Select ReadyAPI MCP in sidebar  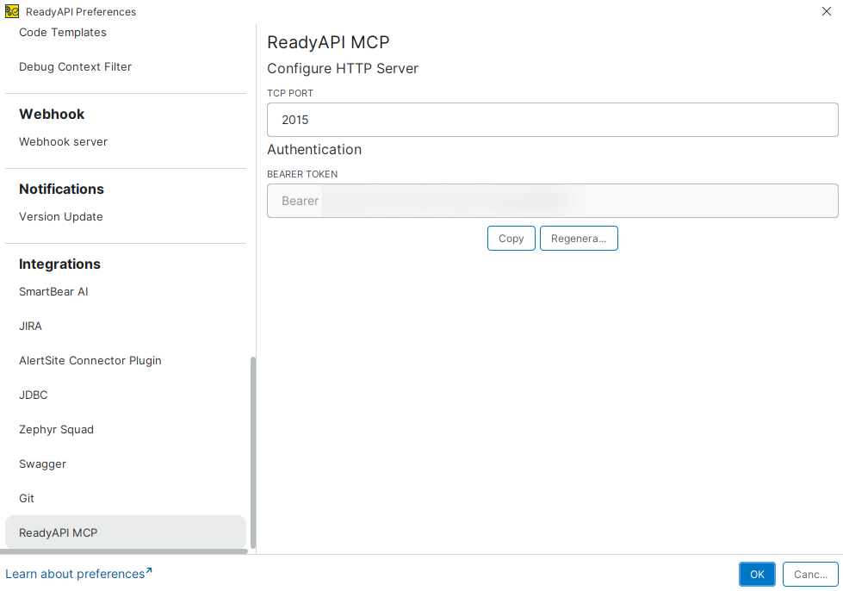coord(125,532)
